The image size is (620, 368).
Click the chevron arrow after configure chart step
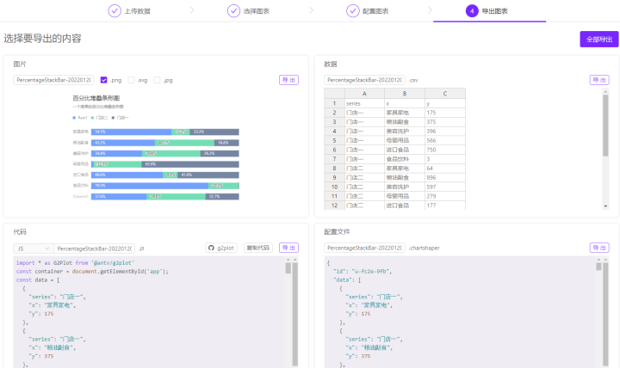(x=431, y=10)
